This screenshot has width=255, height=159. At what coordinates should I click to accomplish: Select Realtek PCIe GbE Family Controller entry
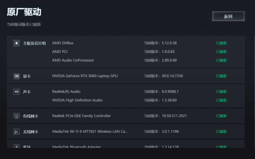pyautogui.click(x=81, y=116)
